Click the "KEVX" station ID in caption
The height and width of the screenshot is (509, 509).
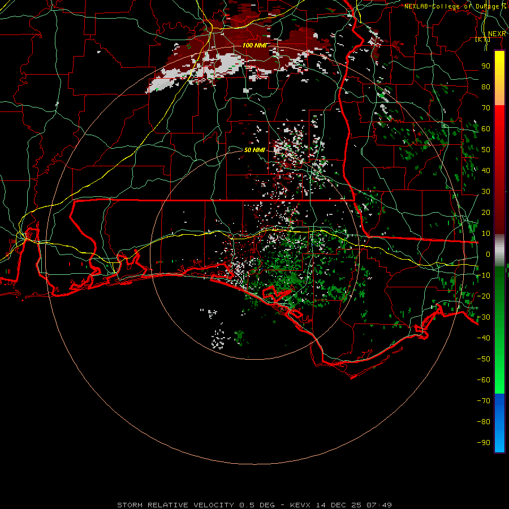tap(300, 505)
